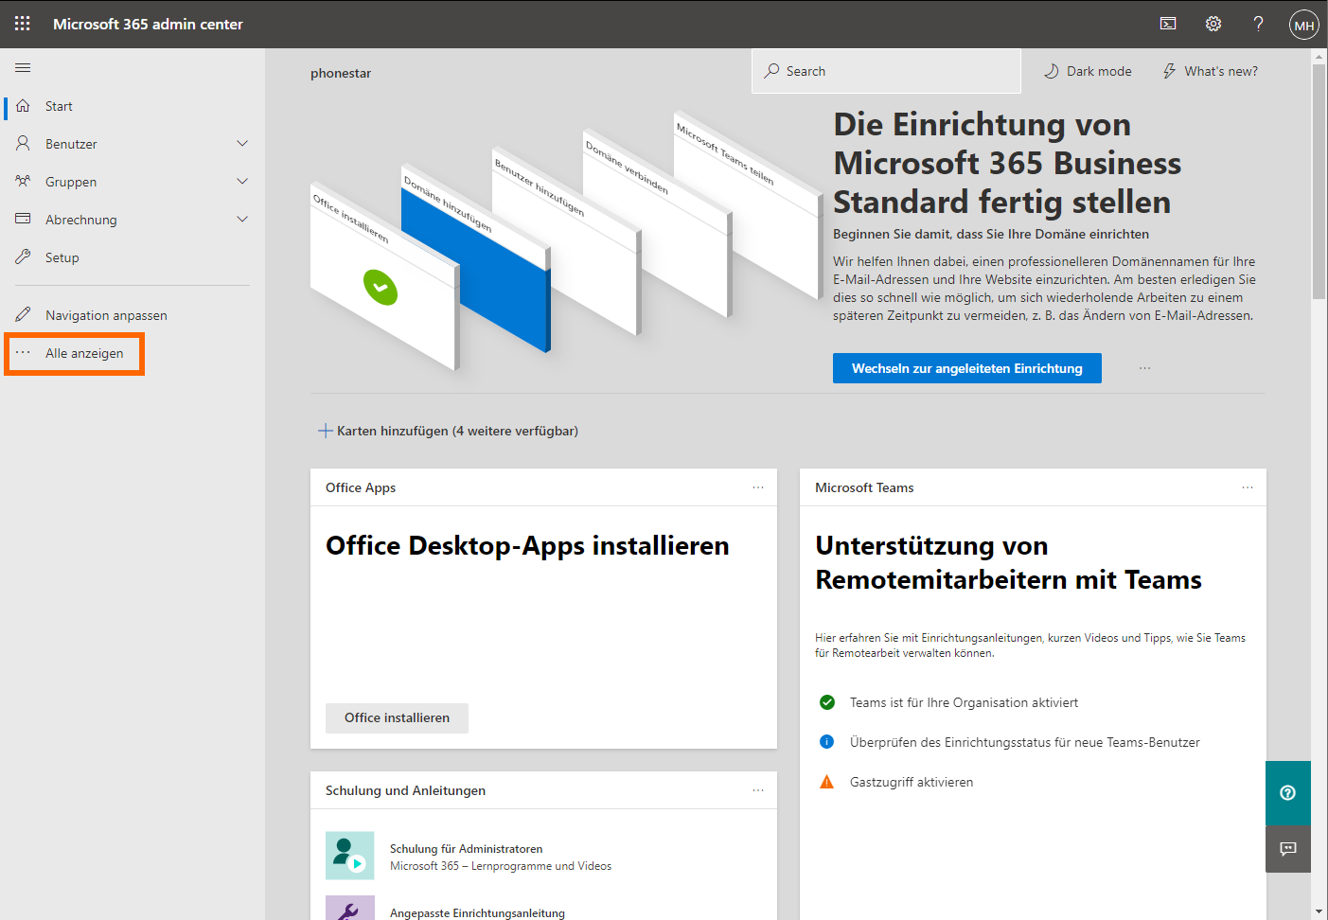Click the Domäne verbinden setup card

(x=658, y=225)
